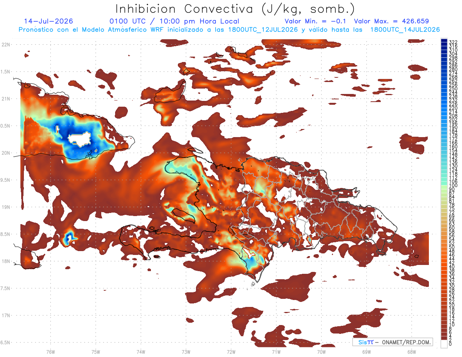The image size is (462, 357).
Task: Click the '71W' longitude label
Action: coord(276,352)
